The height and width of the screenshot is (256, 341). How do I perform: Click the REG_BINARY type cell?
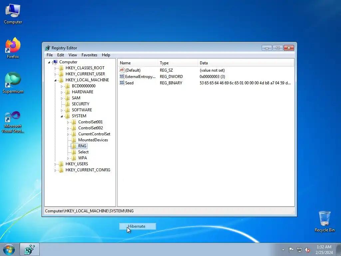(x=171, y=83)
